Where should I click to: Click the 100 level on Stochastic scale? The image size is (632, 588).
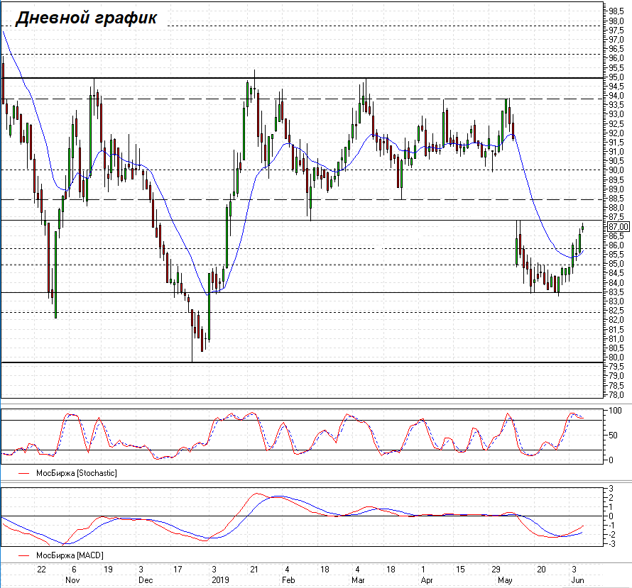[615, 411]
